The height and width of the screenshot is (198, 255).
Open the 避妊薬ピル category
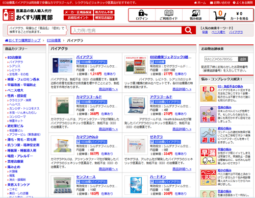[x=15, y=126]
